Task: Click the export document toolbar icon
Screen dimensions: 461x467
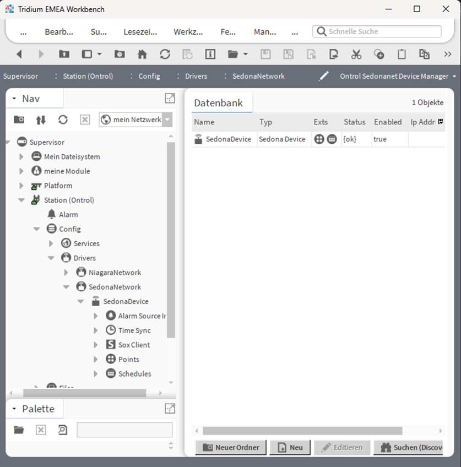Action: (334, 54)
